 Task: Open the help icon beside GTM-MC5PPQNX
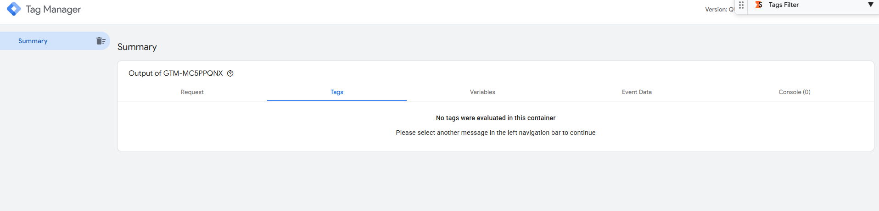[x=230, y=73]
